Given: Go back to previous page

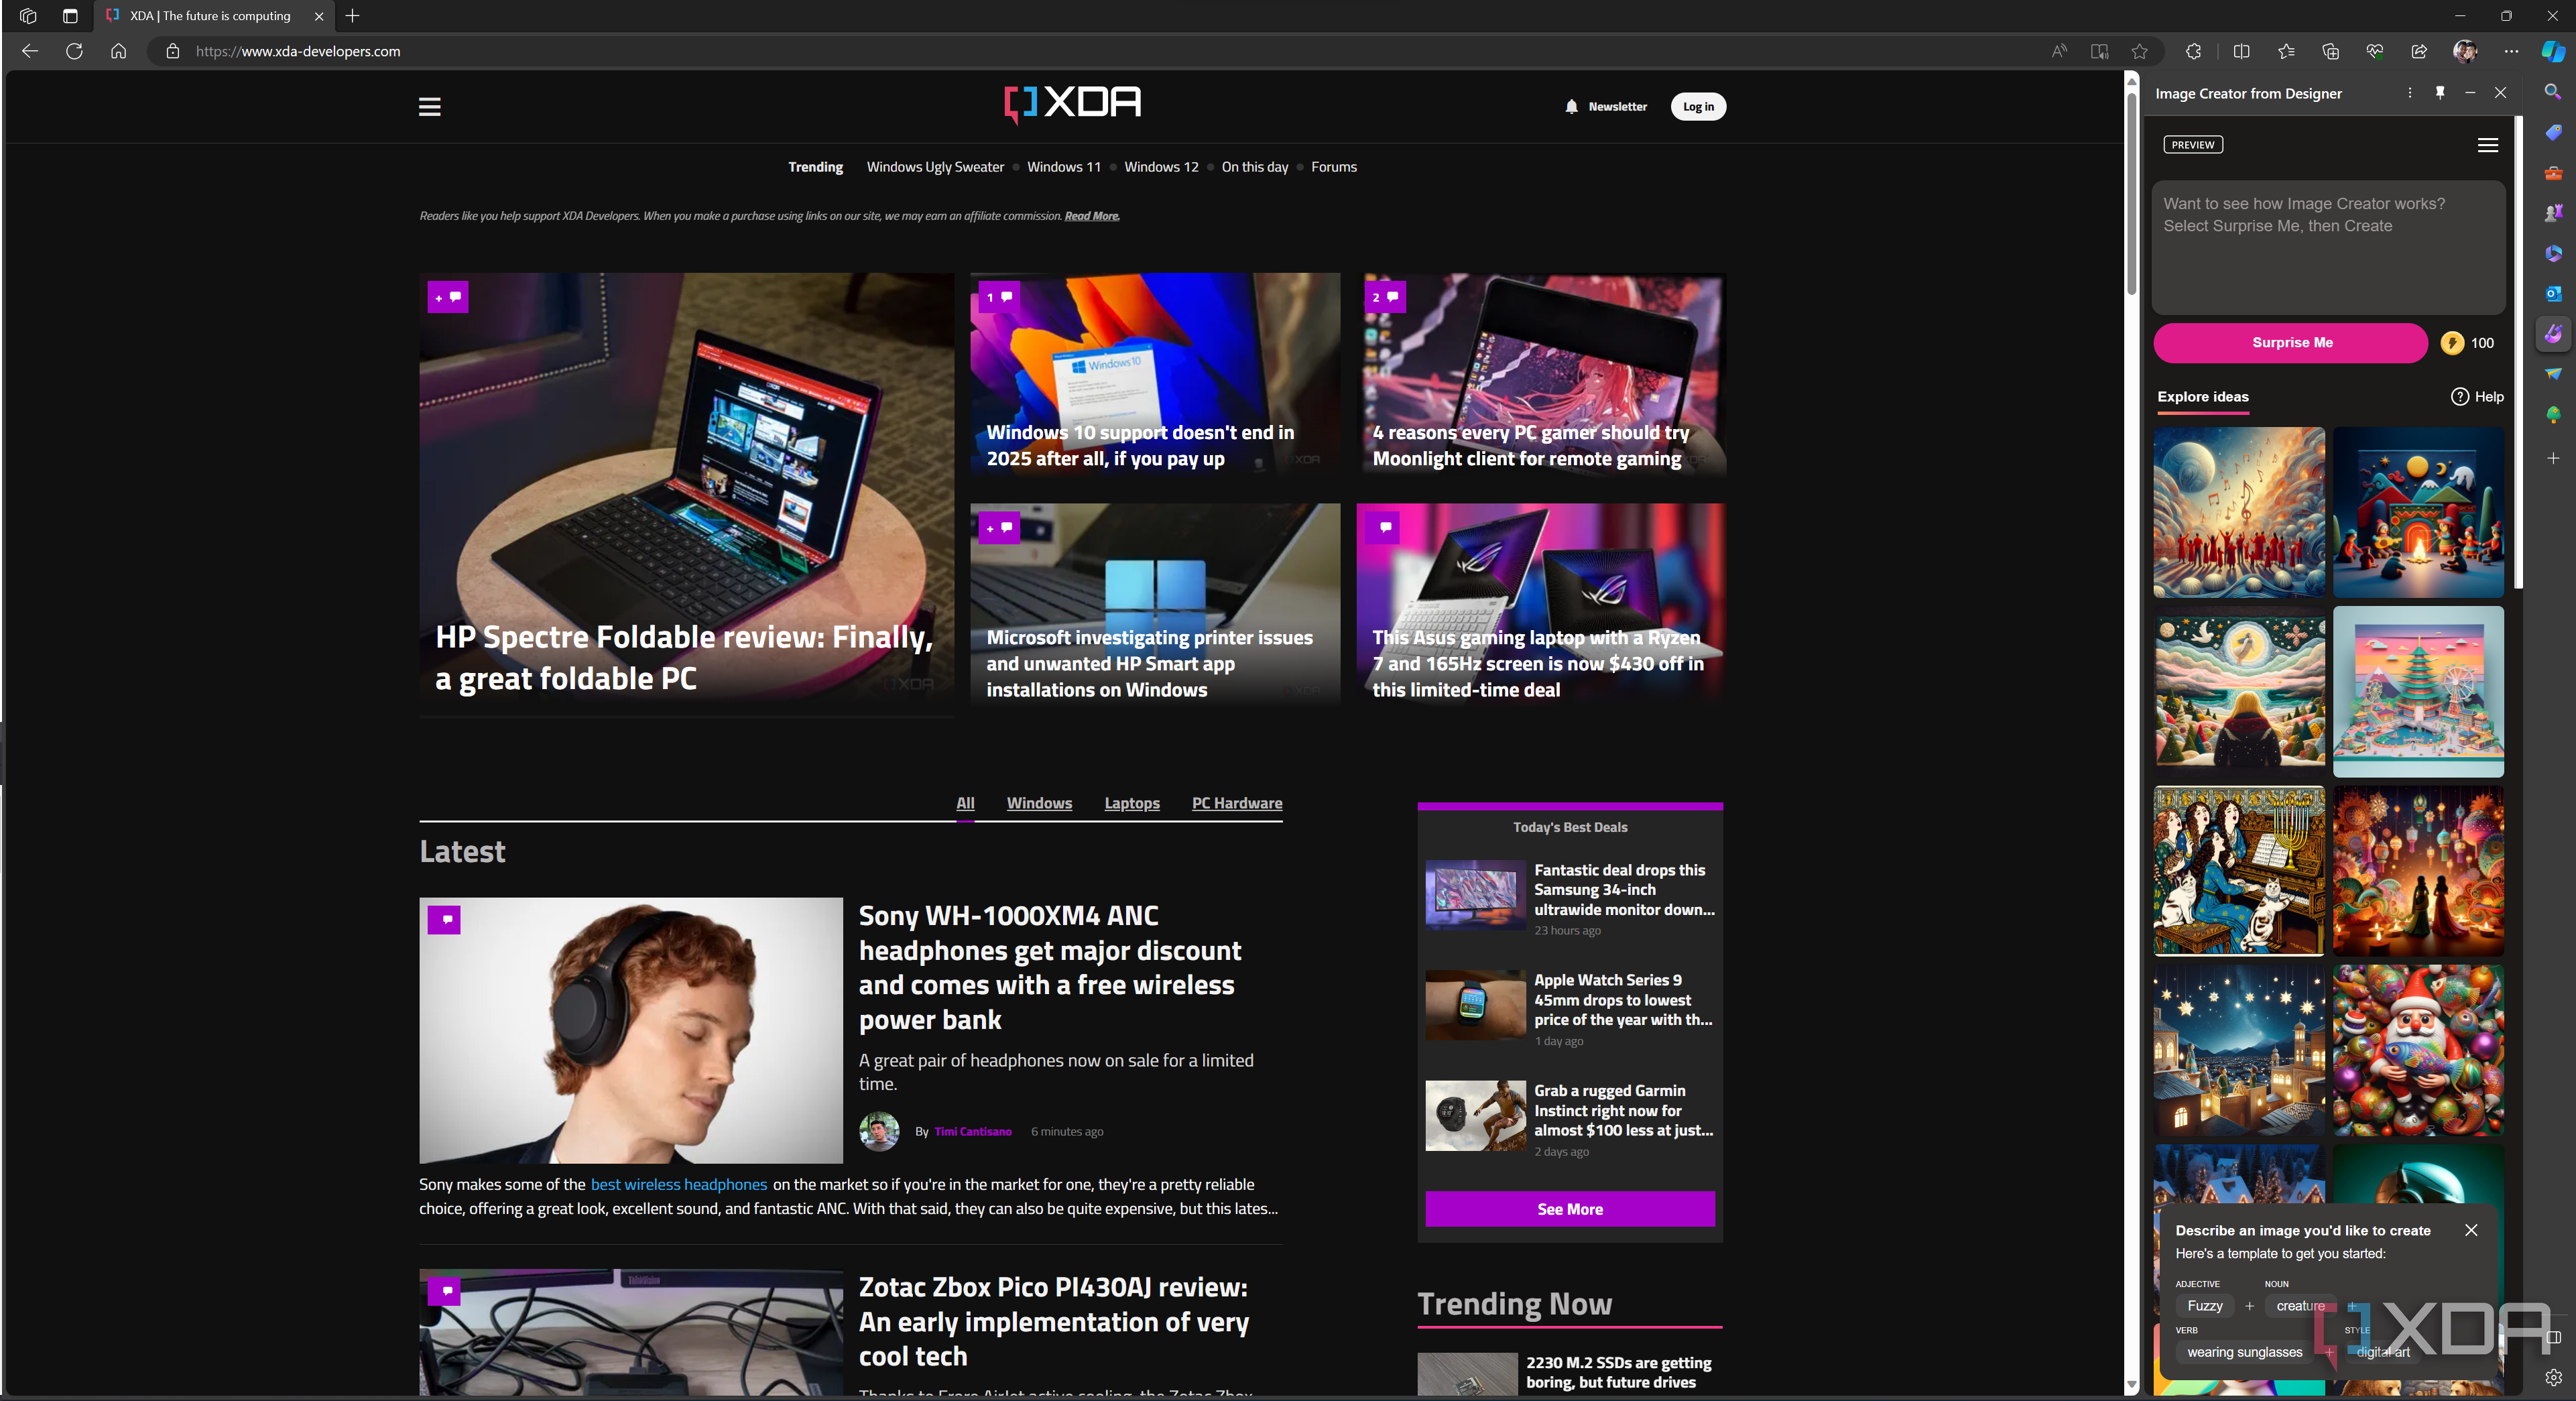Looking at the screenshot, I should [x=30, y=51].
